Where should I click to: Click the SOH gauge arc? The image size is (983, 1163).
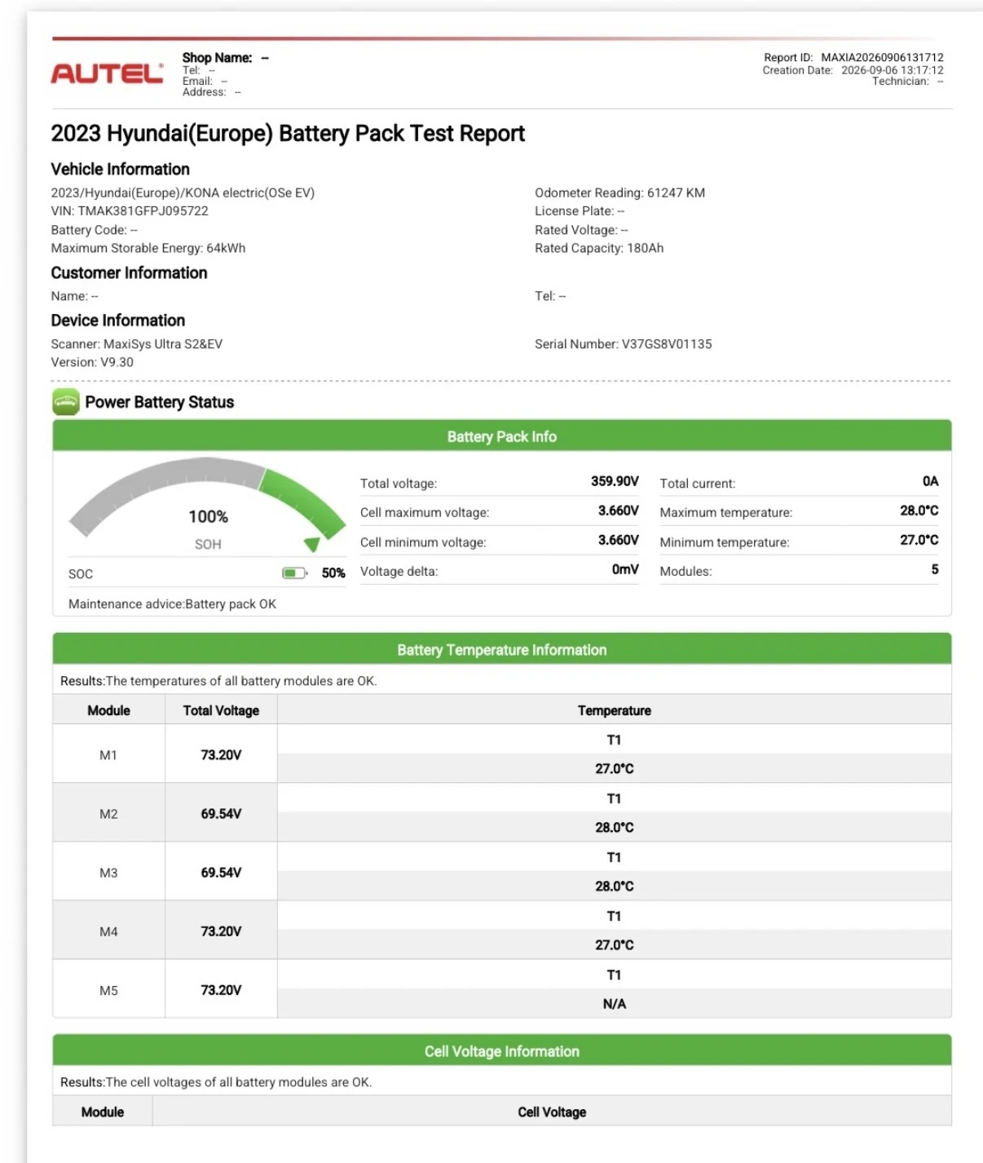[208, 497]
